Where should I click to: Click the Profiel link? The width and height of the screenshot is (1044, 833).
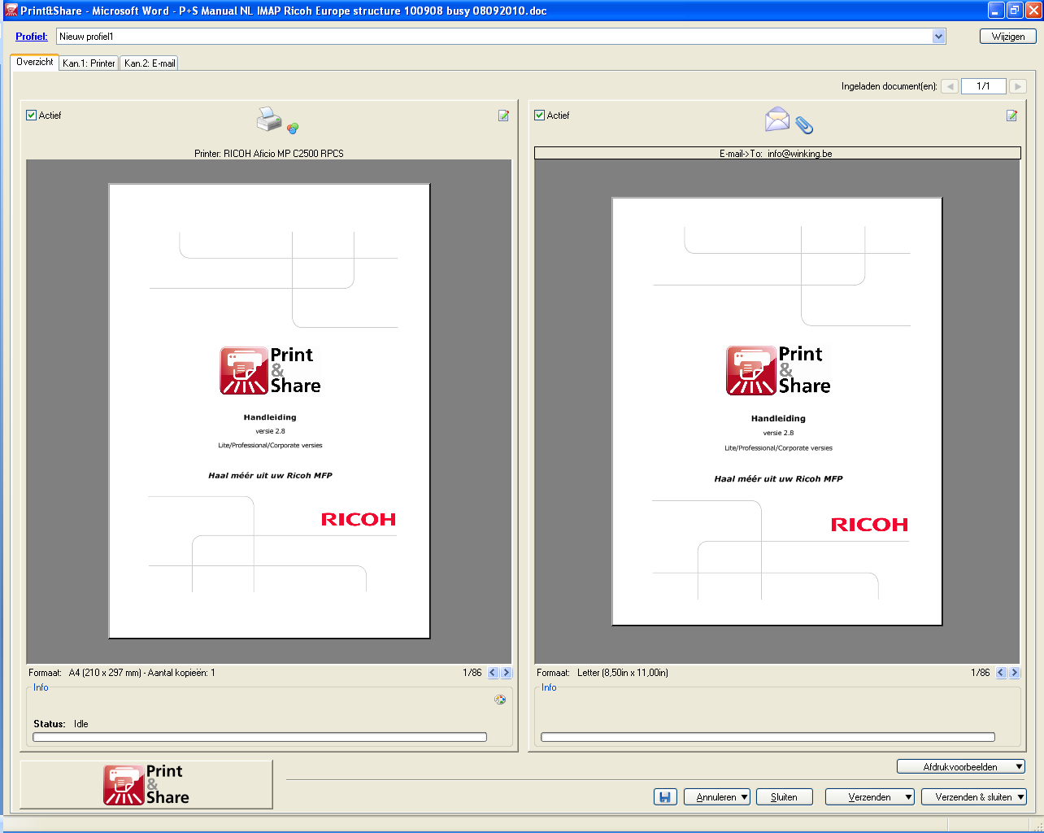32,37
